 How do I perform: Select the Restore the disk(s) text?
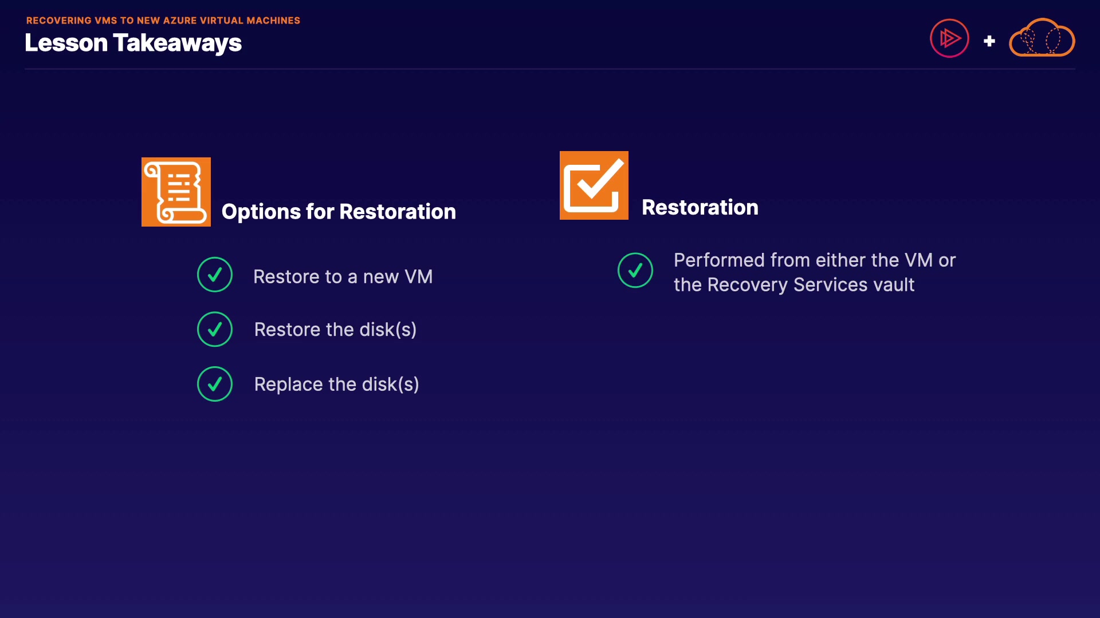(x=335, y=330)
